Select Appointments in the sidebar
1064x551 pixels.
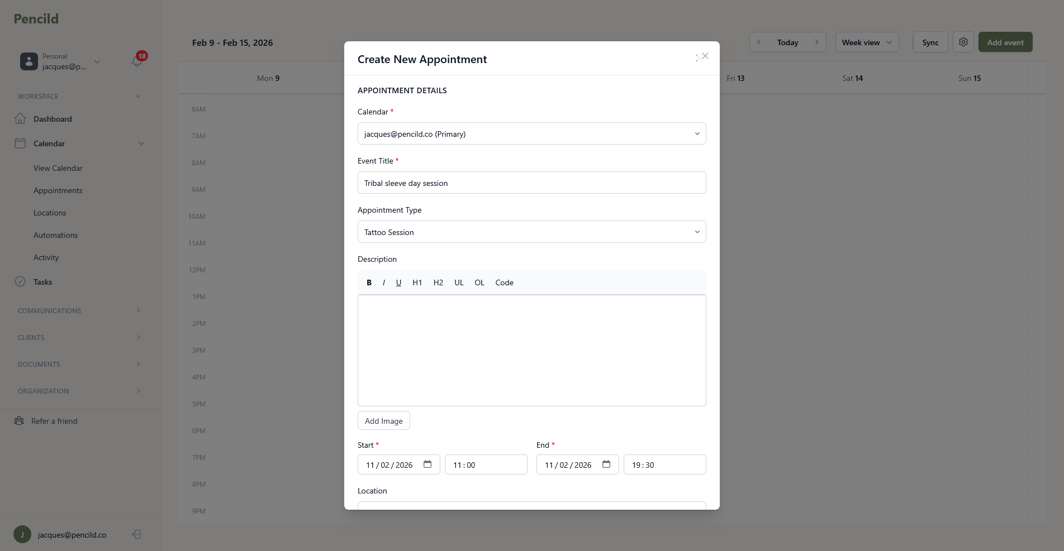point(58,190)
